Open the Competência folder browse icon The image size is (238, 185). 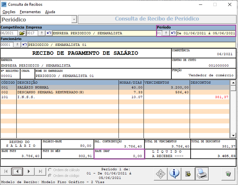22,33
